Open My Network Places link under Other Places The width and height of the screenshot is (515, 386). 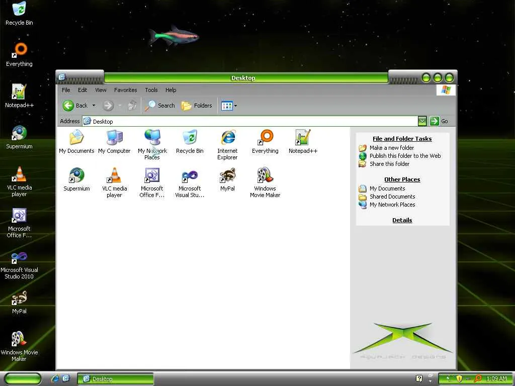(392, 205)
